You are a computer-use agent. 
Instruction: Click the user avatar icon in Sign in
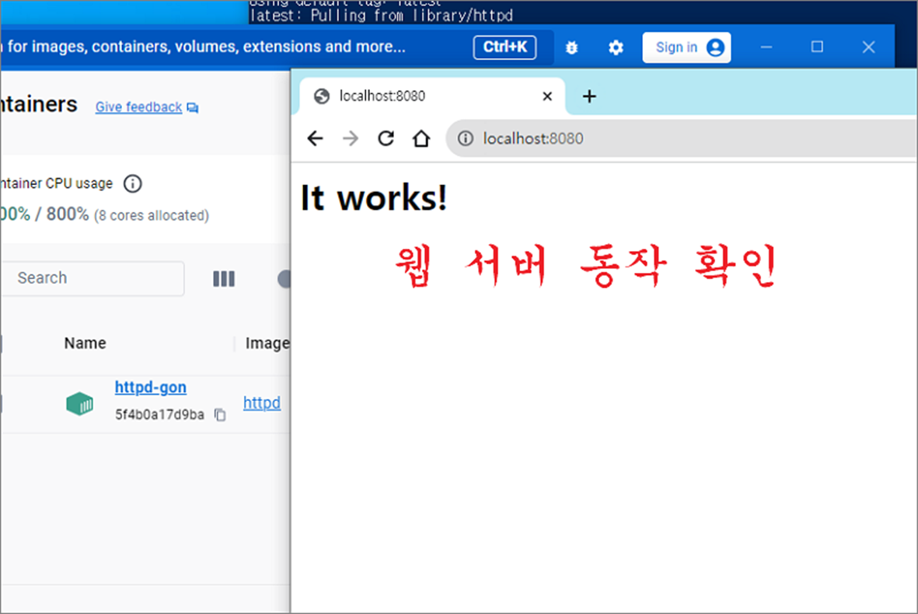point(715,47)
